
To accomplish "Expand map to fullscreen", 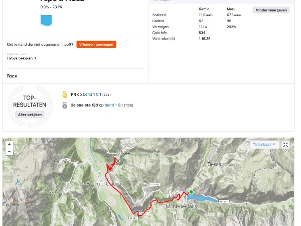I will [285, 145].
